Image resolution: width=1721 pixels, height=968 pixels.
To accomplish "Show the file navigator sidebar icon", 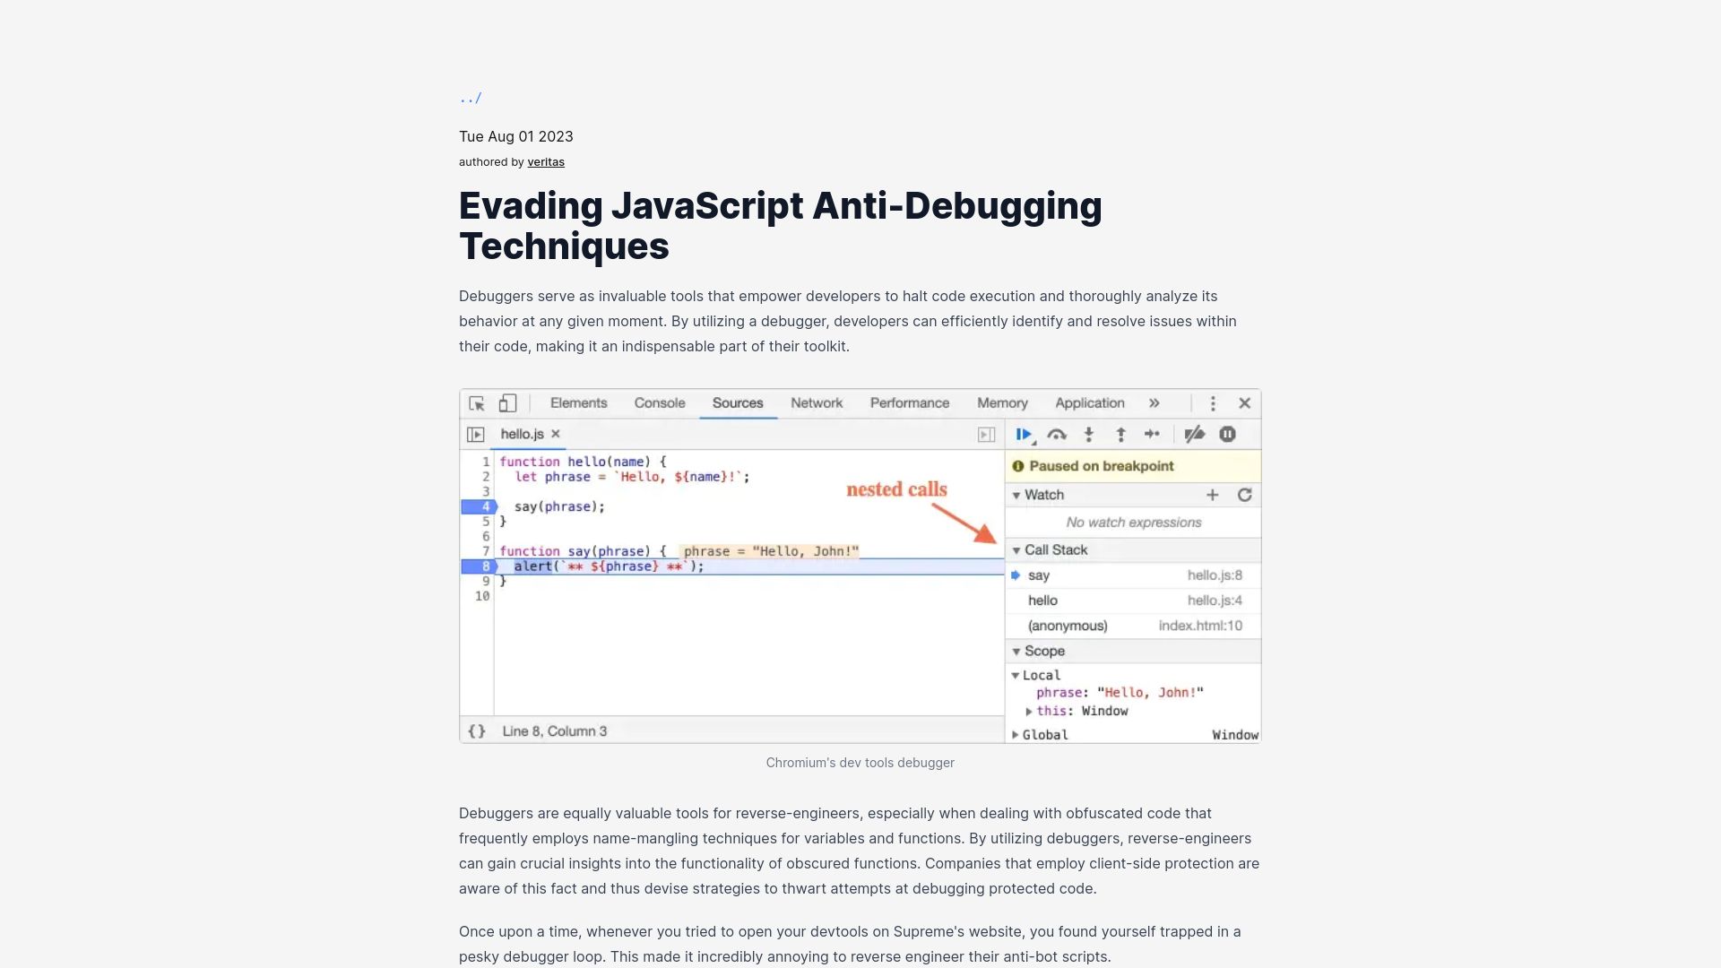I will (x=476, y=435).
